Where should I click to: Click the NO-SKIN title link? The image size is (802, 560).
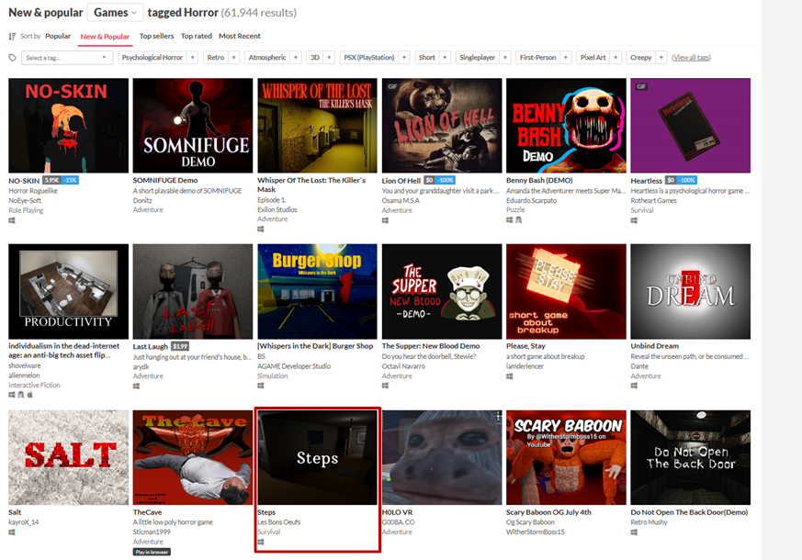24,180
